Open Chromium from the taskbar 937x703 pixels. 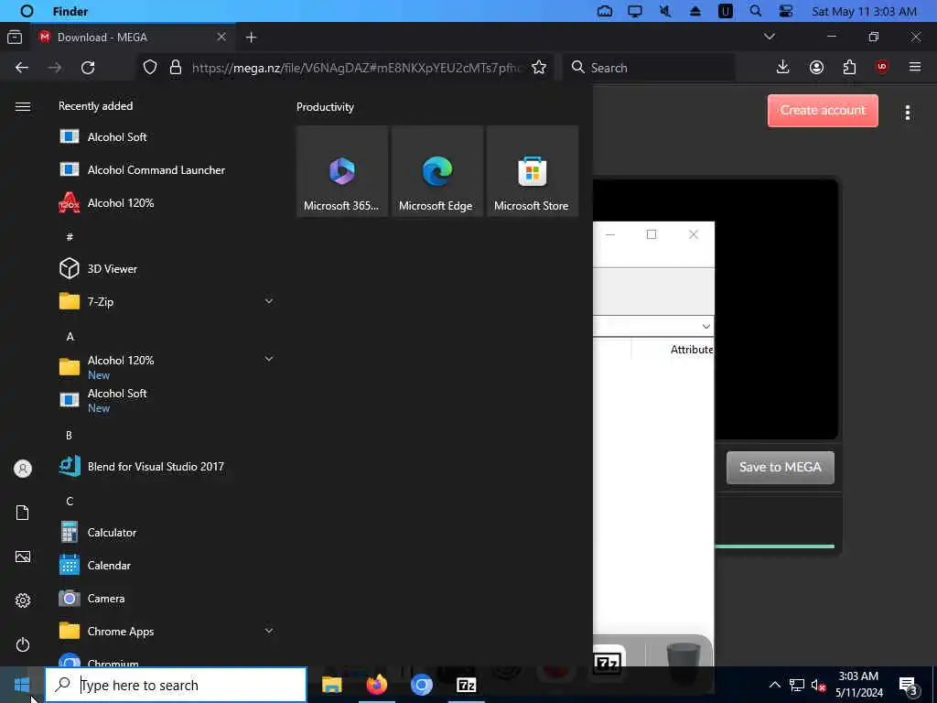point(421,685)
